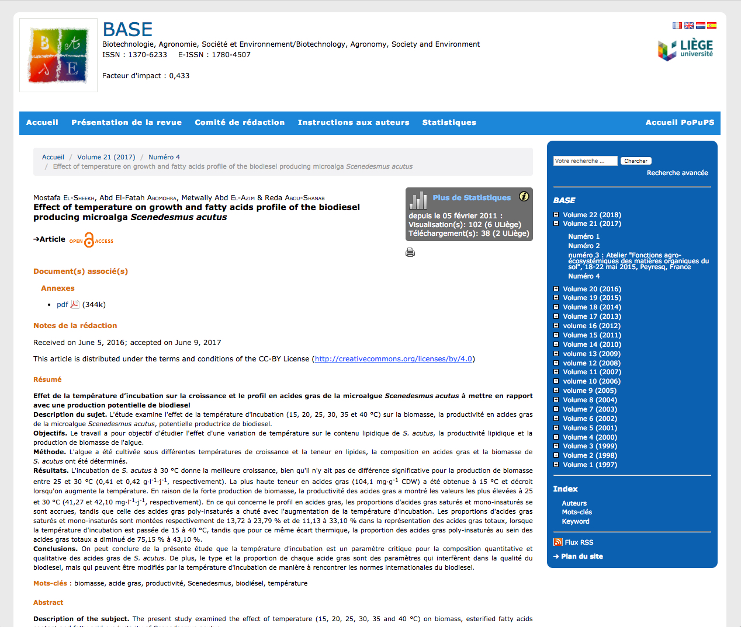Open volume 9 (2005) link
The image size is (741, 627).
590,391
